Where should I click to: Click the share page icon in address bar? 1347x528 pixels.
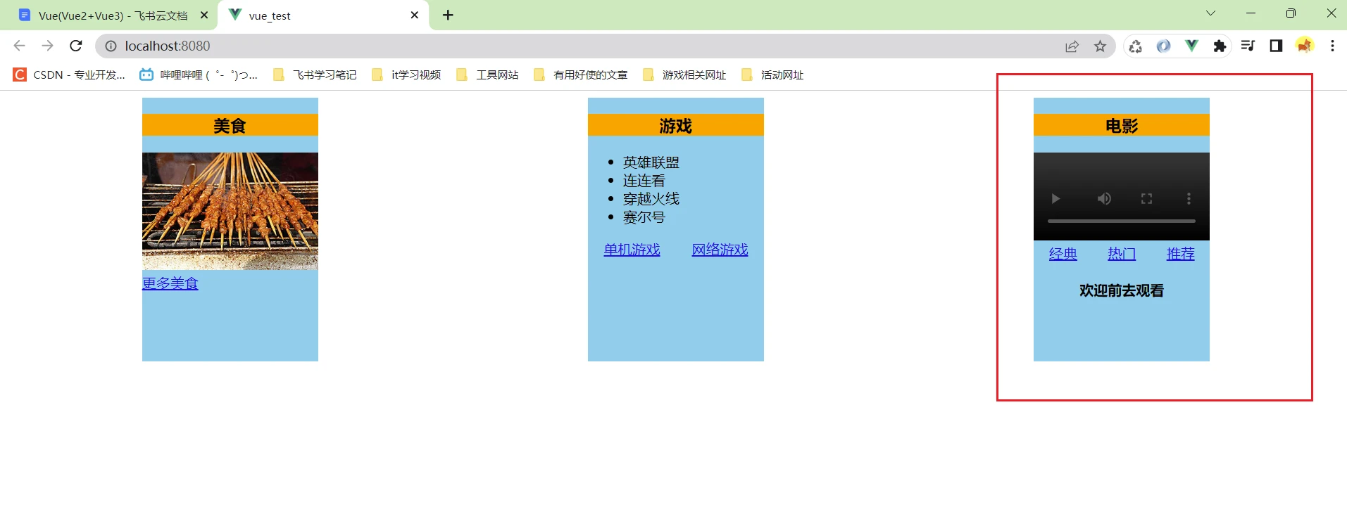pyautogui.click(x=1072, y=46)
